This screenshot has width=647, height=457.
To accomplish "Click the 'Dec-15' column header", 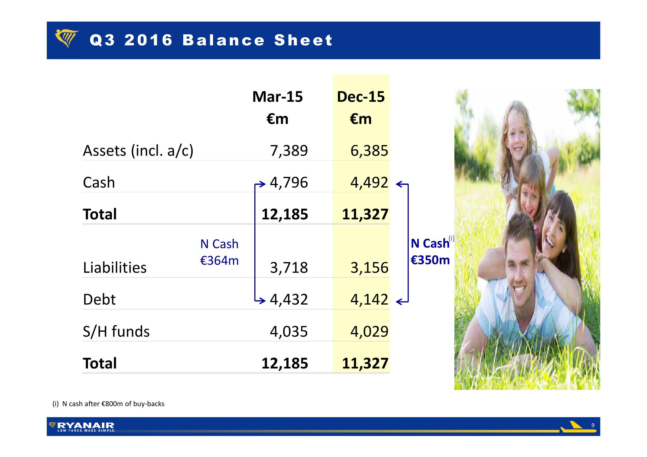I will coord(361,97).
